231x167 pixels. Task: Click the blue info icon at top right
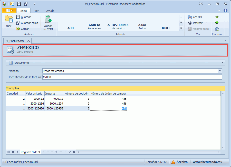click(x=225, y=11)
